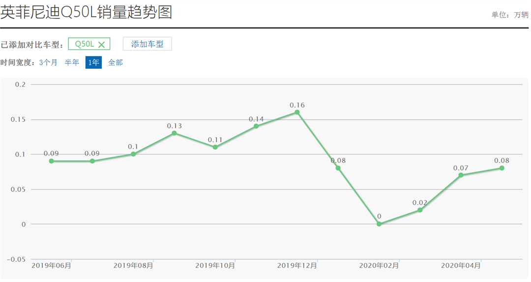
Task: Click the data point labeled 0.07
Action: click(x=461, y=175)
